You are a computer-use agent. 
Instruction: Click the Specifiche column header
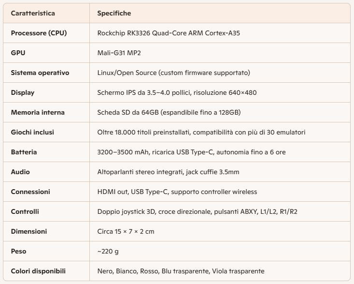point(114,14)
